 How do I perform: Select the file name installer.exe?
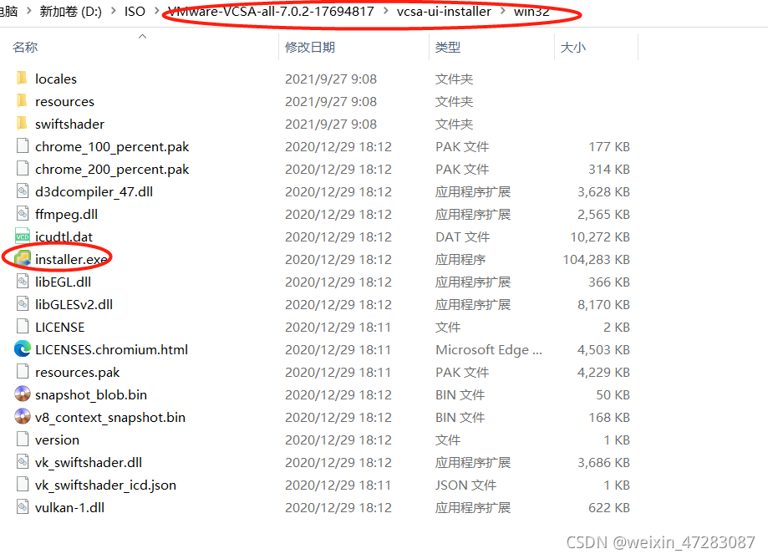(72, 259)
